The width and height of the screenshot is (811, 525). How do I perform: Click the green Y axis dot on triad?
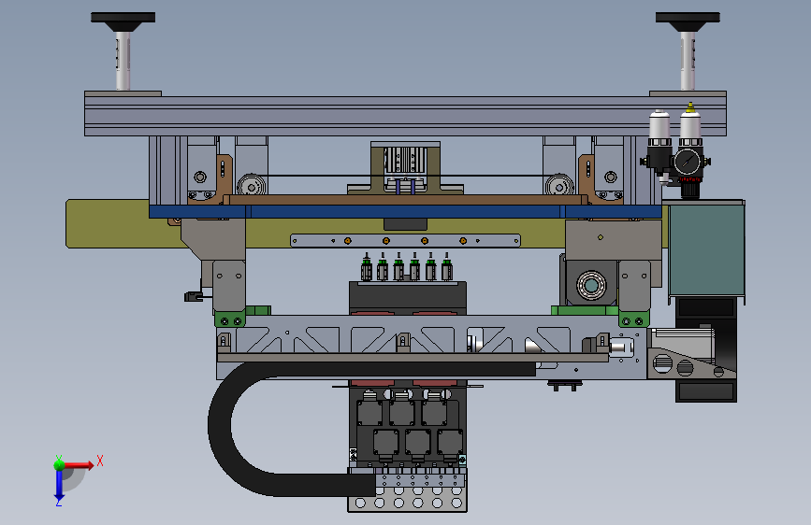coord(60,464)
